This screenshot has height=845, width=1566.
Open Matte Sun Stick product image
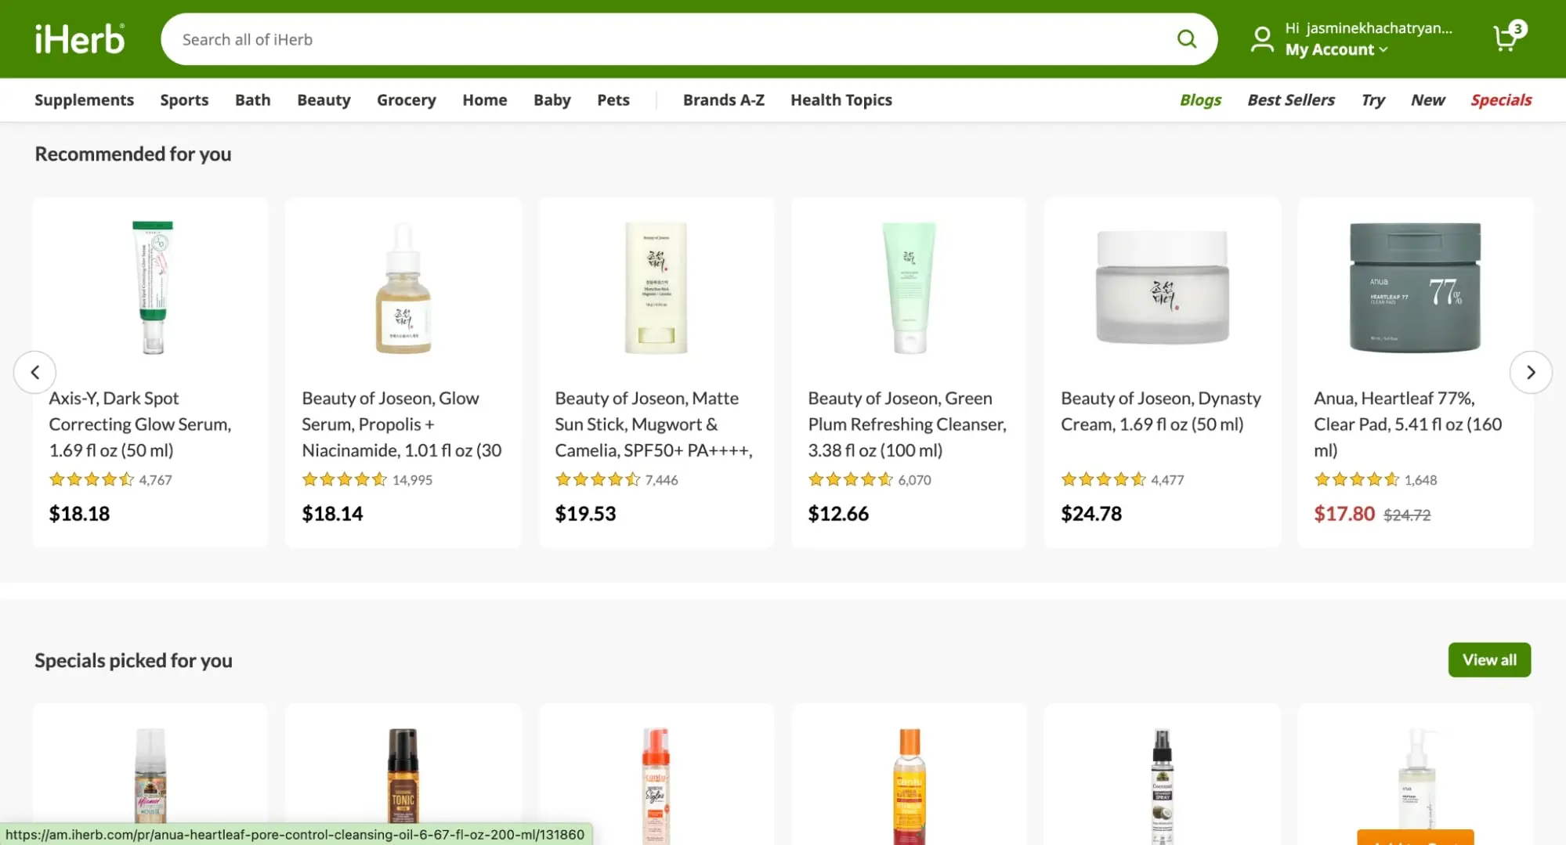(x=656, y=287)
